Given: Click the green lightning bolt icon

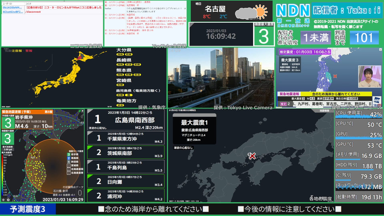Looking at the screenshot, I should [80, 112].
